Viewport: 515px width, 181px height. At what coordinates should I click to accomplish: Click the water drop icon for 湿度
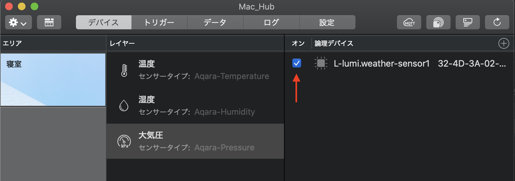tap(124, 105)
